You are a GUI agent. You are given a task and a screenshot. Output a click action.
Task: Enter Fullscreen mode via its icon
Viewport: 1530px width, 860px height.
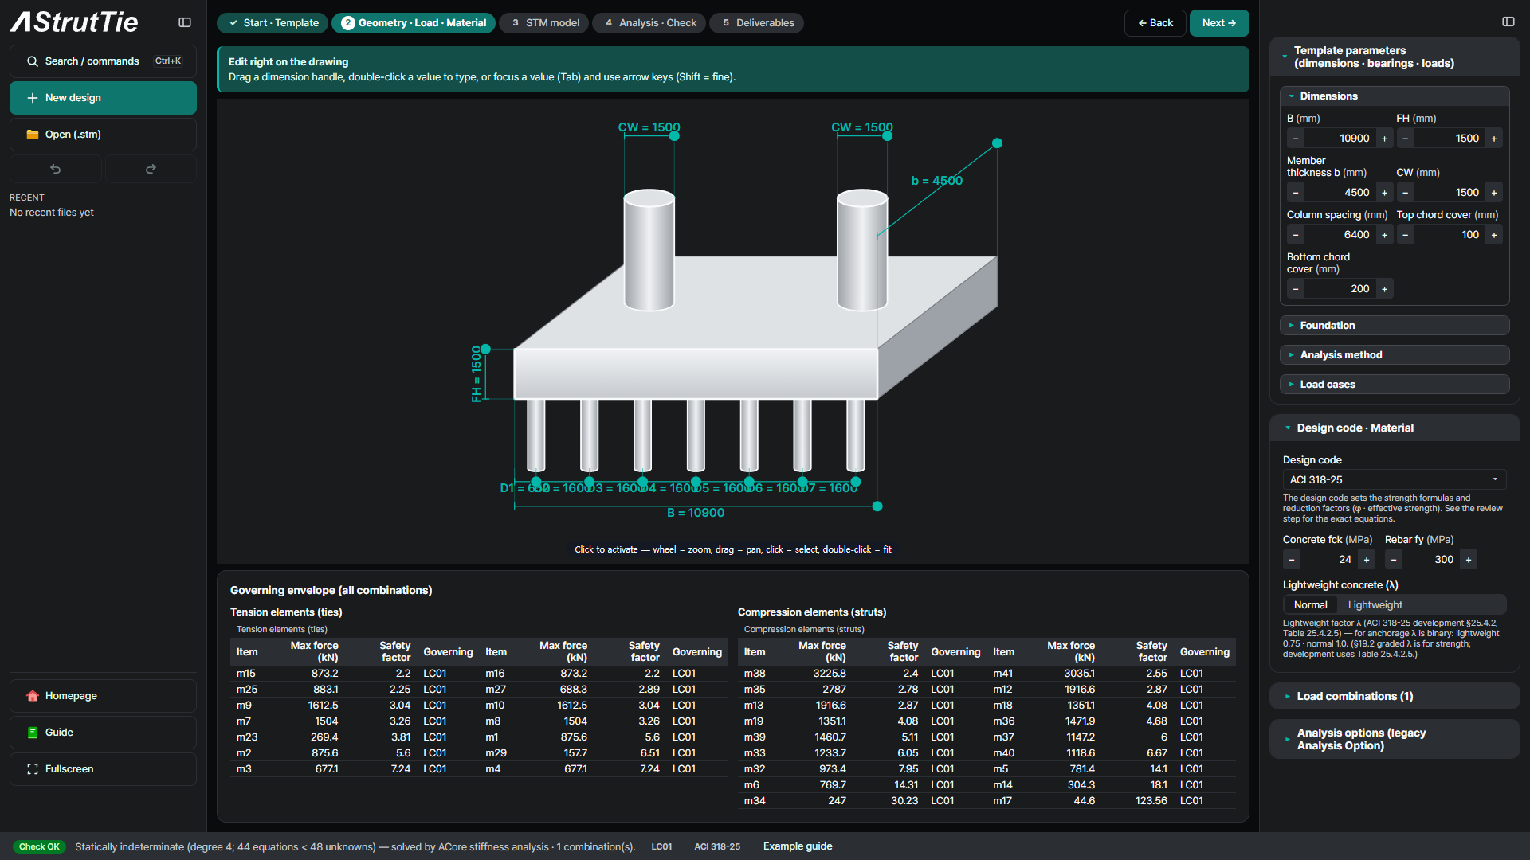tap(33, 769)
